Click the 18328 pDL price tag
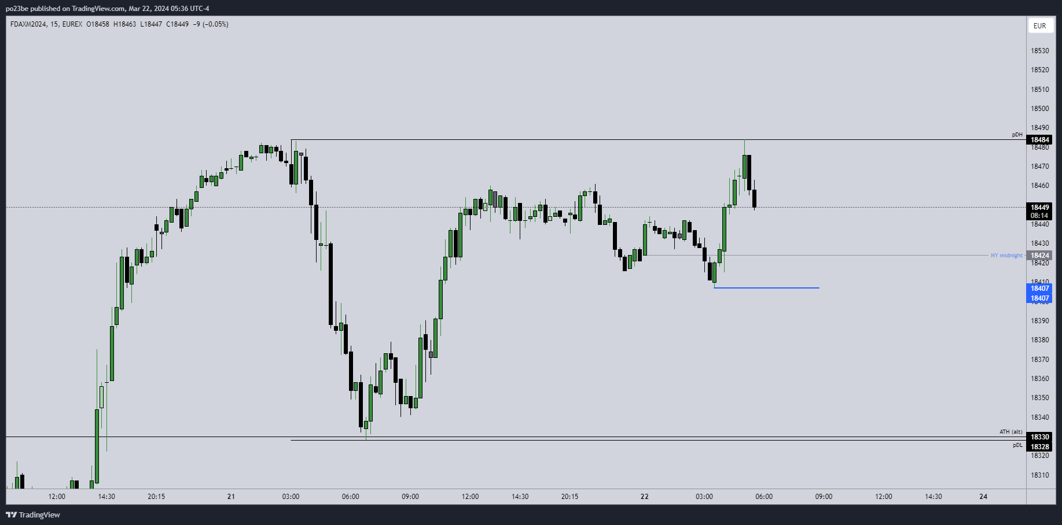Screen dimensions: 1062x525 click(x=1039, y=447)
